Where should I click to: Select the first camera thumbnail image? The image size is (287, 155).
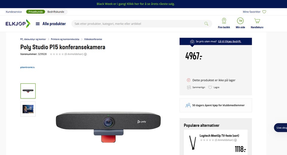point(28,91)
